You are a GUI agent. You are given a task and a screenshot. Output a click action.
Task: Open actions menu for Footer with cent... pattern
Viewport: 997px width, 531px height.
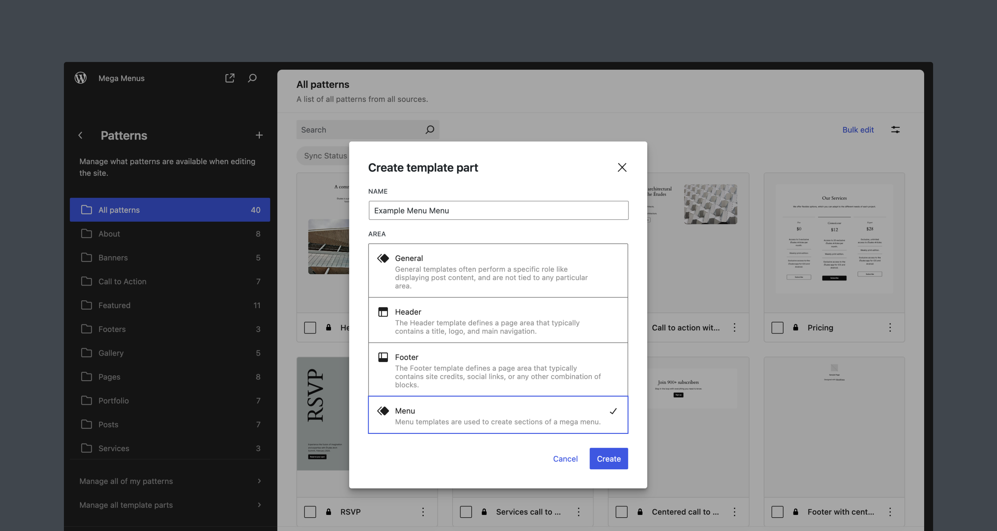890,512
